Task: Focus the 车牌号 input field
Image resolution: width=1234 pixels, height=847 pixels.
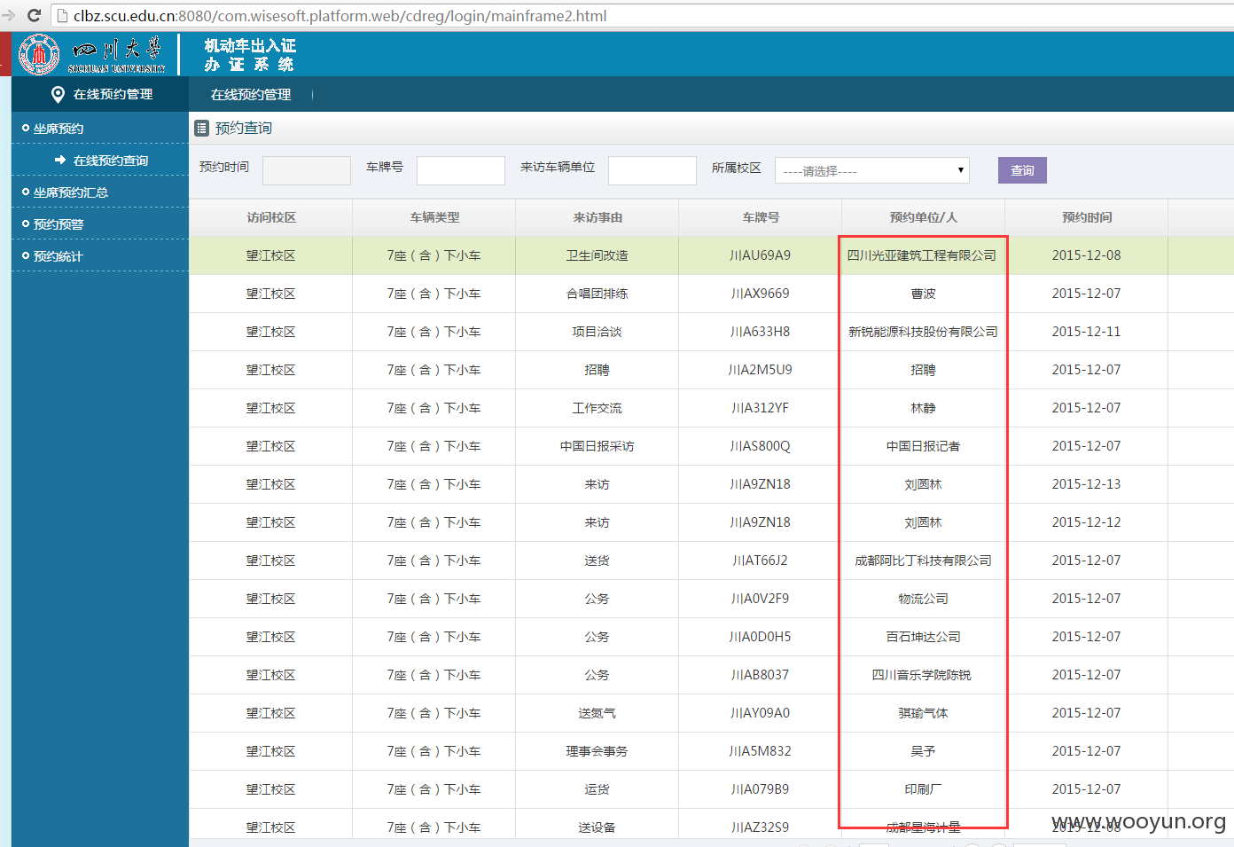Action: (461, 170)
